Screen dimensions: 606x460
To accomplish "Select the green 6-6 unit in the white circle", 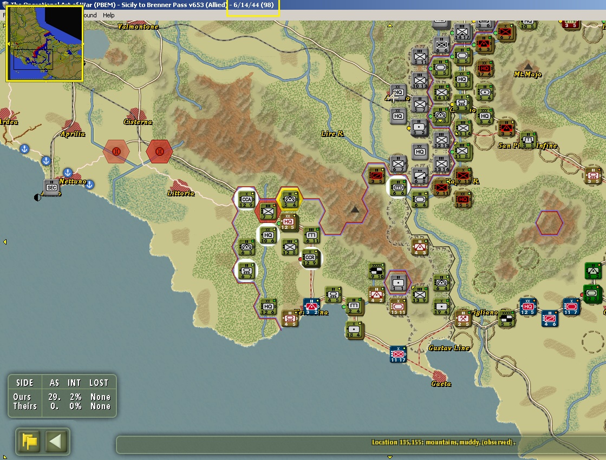I will coord(398,188).
